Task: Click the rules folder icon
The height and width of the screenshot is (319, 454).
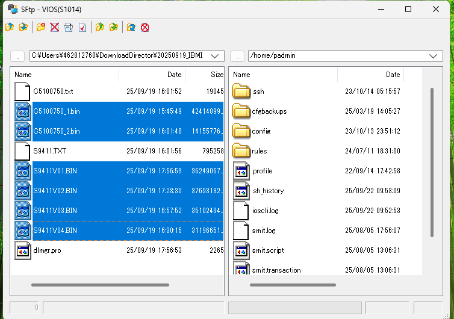Action: (x=241, y=151)
